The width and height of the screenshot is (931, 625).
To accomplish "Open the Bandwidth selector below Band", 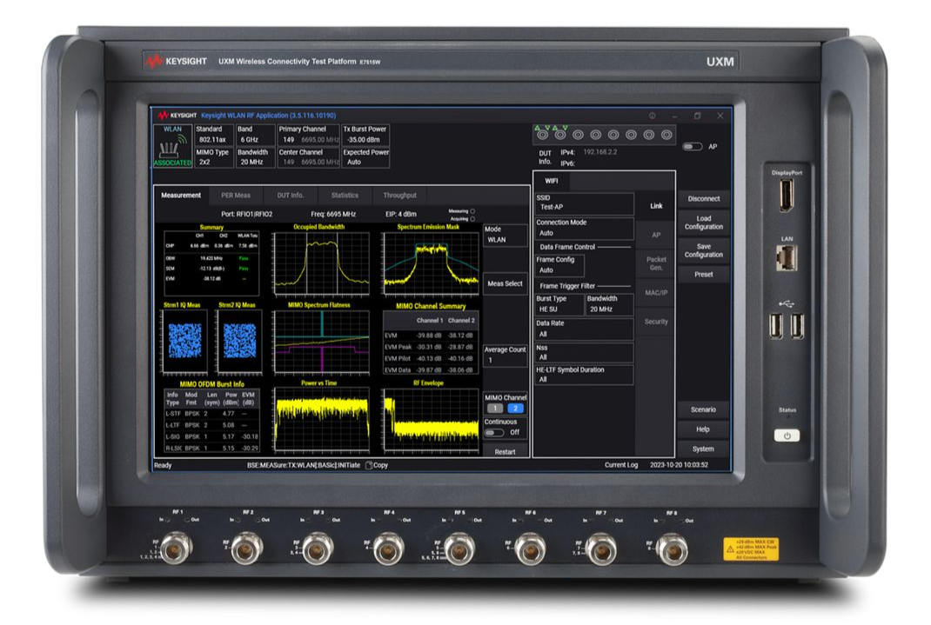I will (x=255, y=157).
